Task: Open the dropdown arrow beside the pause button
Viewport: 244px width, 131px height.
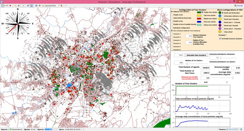Action: tap(5, 6)
